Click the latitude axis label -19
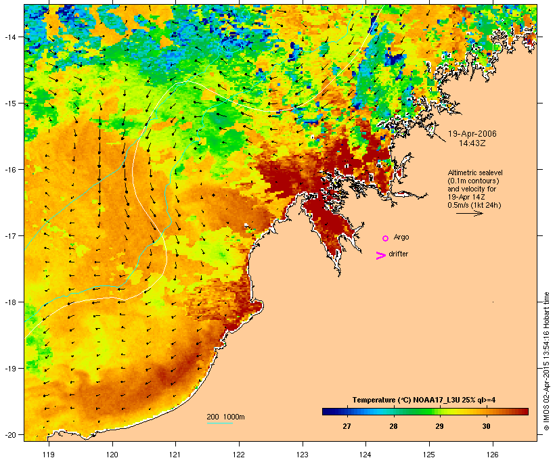Viewport: 555px width, 460px height. click(x=9, y=369)
